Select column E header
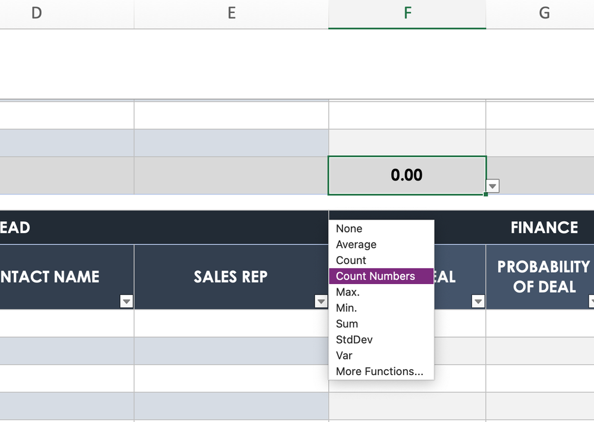 [231, 13]
